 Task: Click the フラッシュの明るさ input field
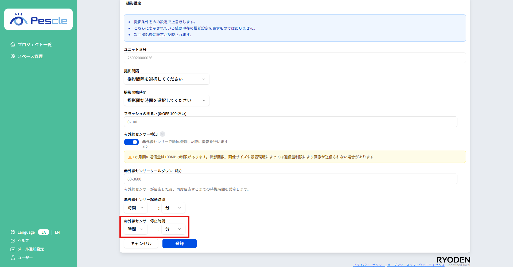[291, 122]
